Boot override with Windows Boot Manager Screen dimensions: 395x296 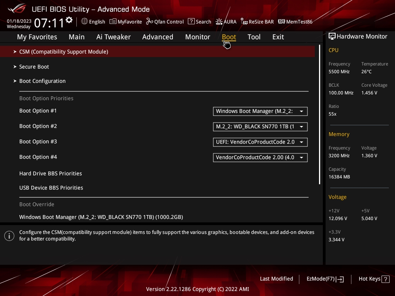[x=101, y=217]
